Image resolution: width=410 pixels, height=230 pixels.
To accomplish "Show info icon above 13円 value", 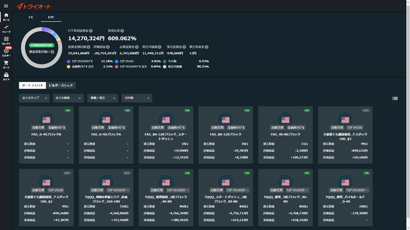I will click(206, 47).
